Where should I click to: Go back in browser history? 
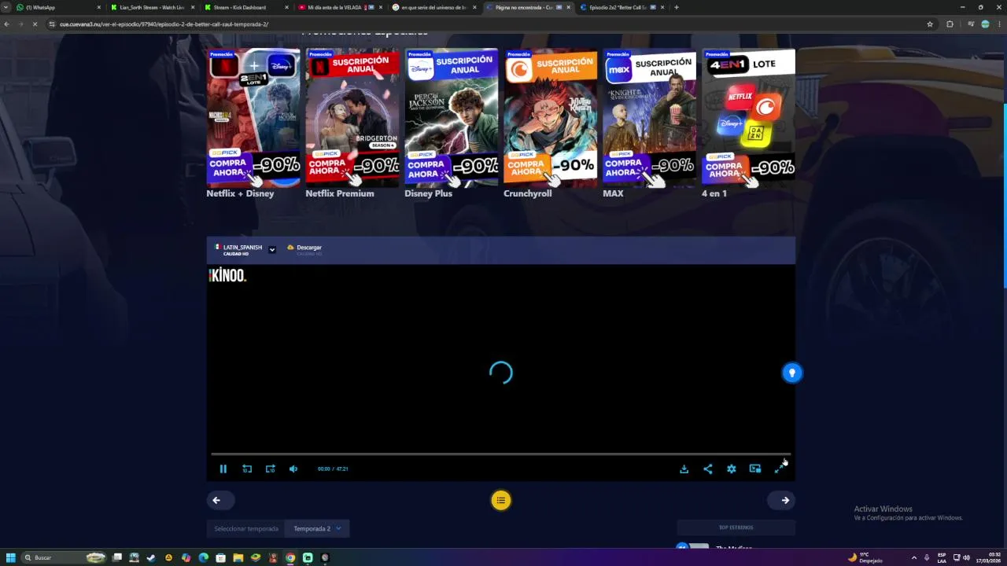(6, 24)
